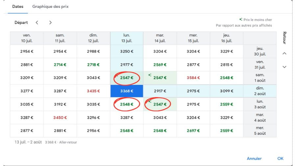
Task: Click the jeu. 16 juil. column header
Action: click(227, 38)
